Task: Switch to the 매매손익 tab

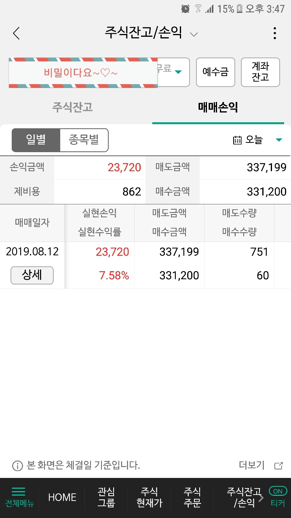Action: point(218,107)
